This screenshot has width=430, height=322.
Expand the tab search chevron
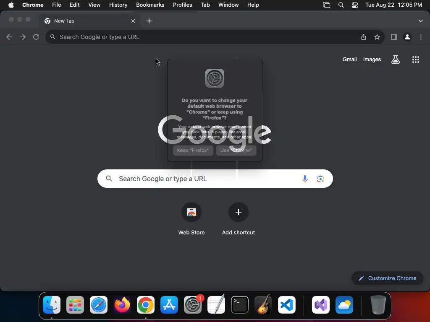coord(420,21)
